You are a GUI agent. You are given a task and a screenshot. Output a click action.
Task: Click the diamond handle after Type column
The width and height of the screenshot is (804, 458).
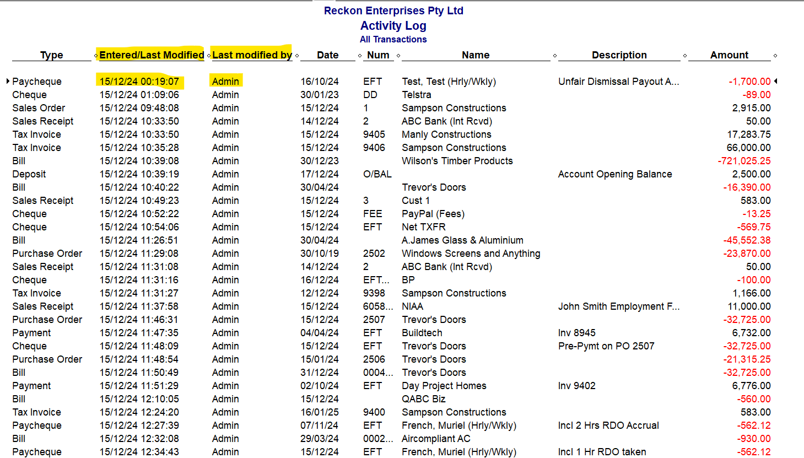pos(96,56)
